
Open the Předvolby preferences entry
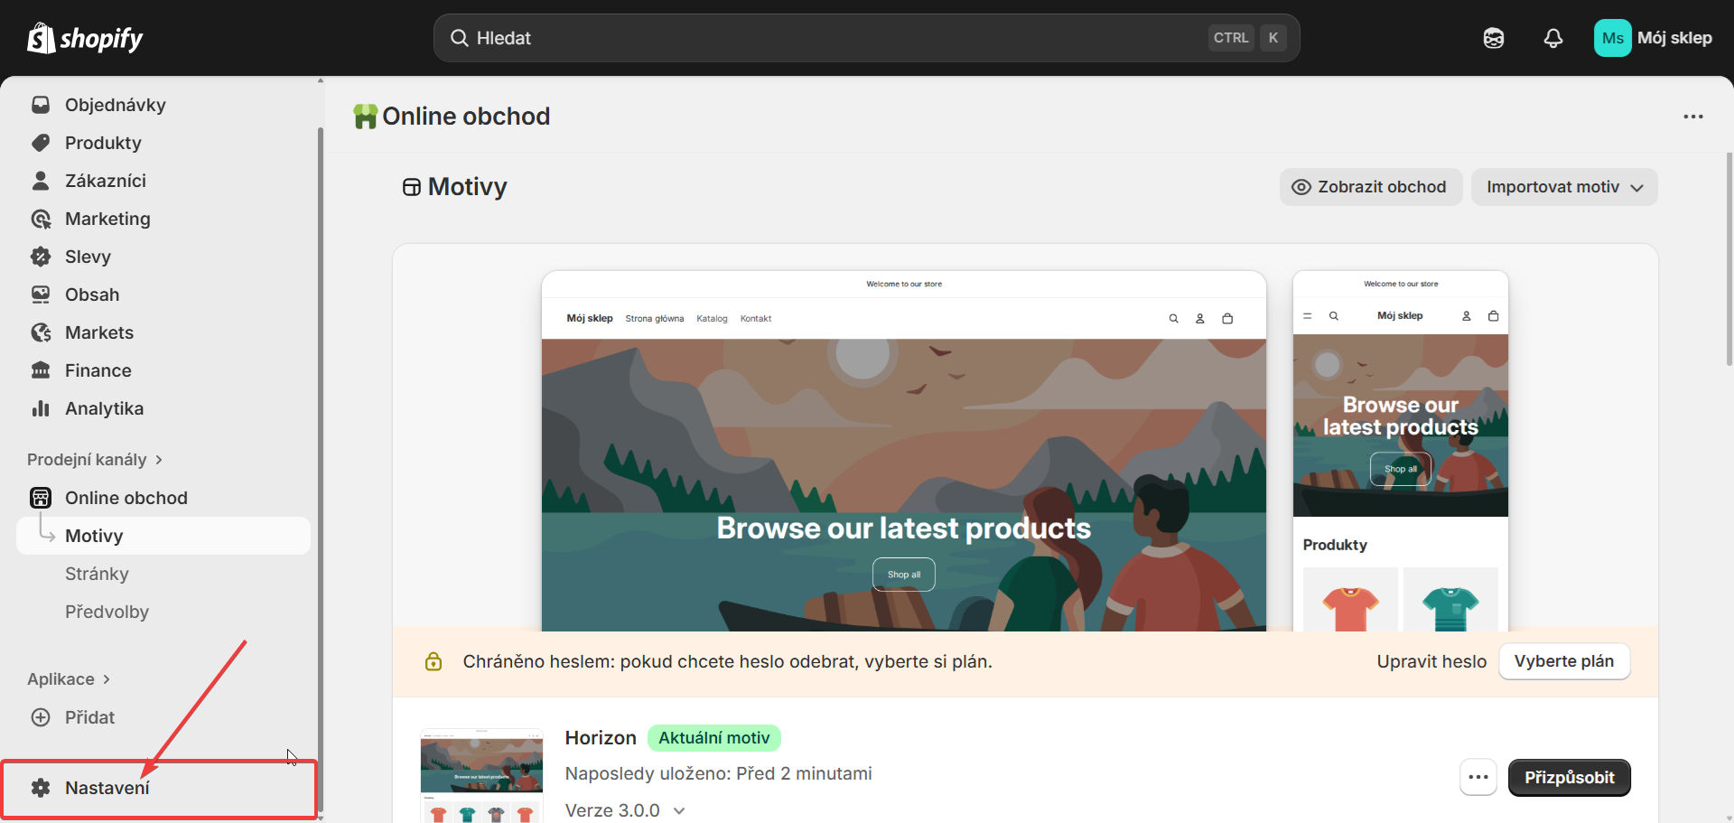[x=106, y=611]
